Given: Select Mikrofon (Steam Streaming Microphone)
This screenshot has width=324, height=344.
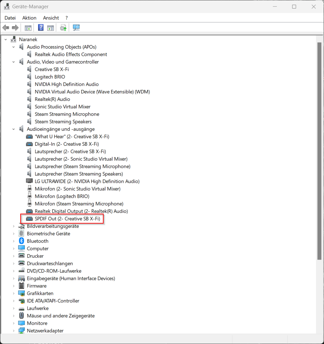Looking at the screenshot, I should pyautogui.click(x=79, y=203).
